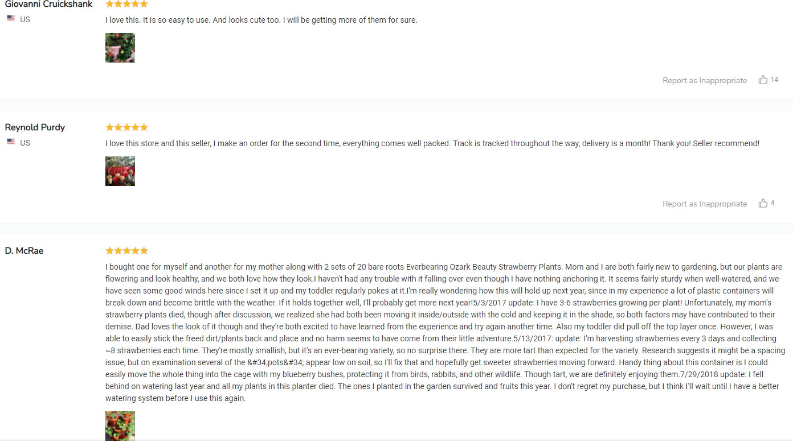Click reviewer name D. McRae

tap(24, 251)
